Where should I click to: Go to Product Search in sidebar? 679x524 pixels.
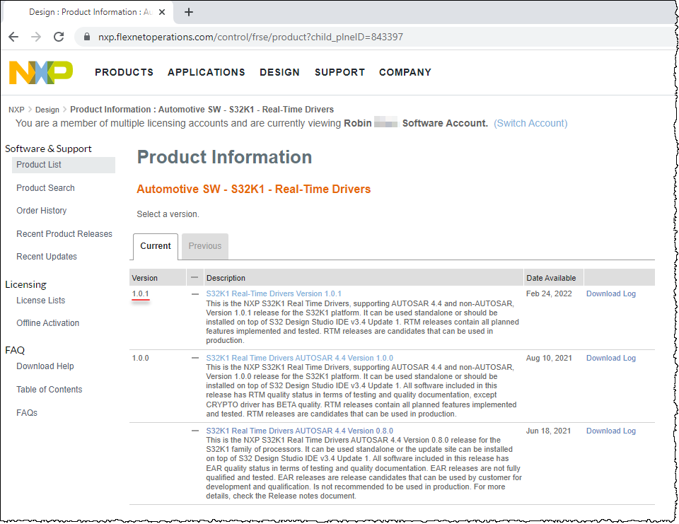(45, 188)
